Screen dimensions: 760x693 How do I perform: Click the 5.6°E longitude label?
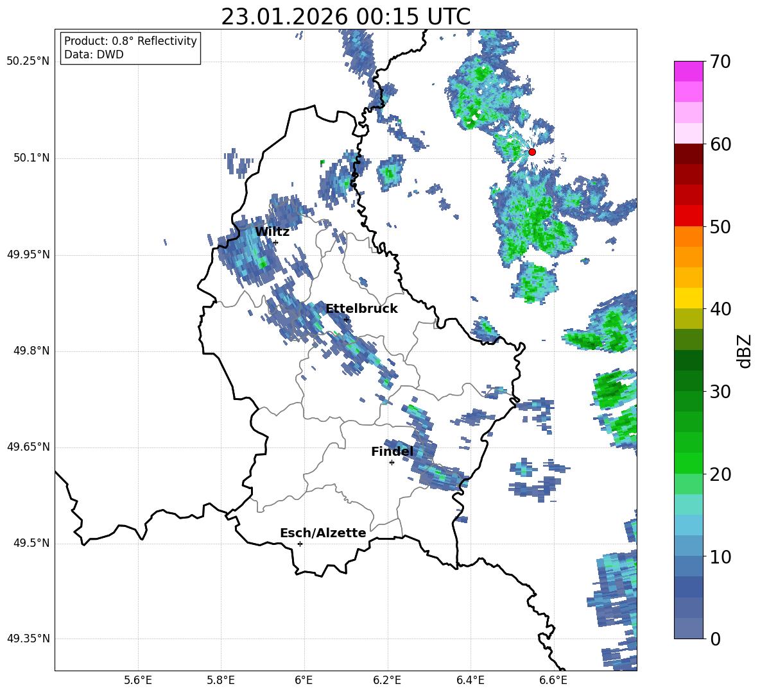[137, 680]
